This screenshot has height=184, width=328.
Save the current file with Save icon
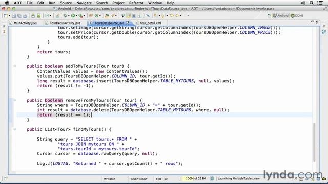pyautogui.click(x=14, y=16)
